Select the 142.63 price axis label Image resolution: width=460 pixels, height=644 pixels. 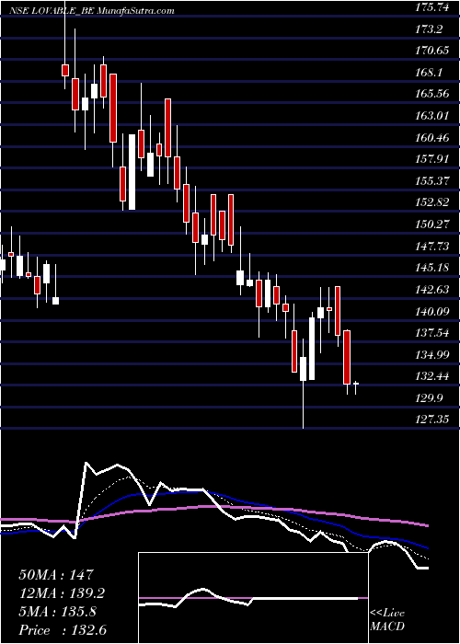431,290
